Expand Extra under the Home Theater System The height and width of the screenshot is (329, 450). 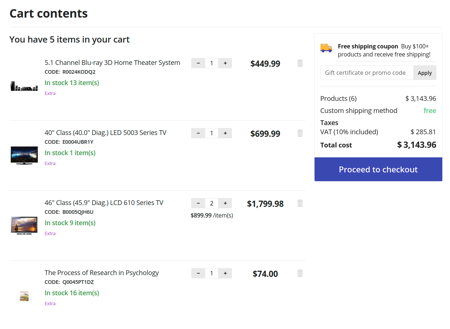pos(50,93)
